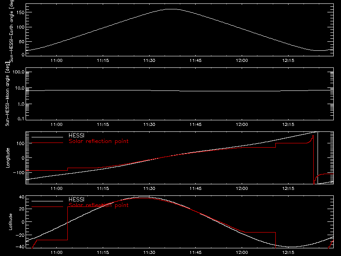341x256 pixels.
Task: Click the 100.0 tick label on Moon angle axis
Action: point(18,72)
